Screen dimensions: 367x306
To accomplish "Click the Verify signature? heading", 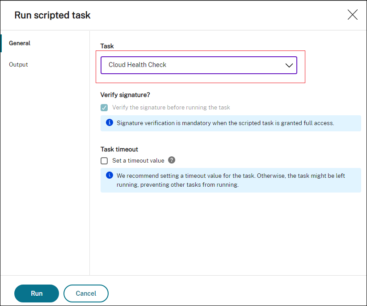I will click(125, 95).
